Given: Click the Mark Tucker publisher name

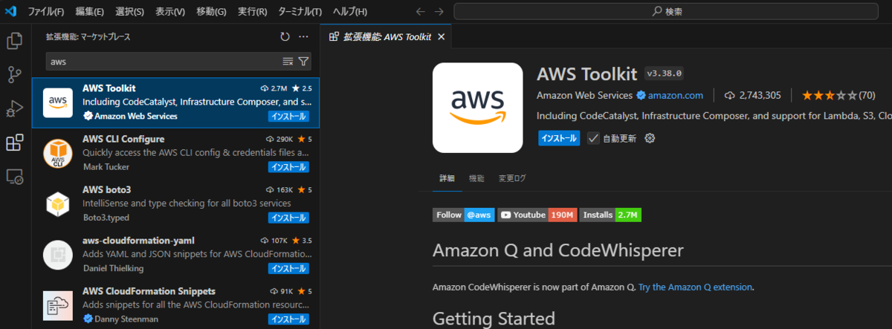Looking at the screenshot, I should [106, 167].
